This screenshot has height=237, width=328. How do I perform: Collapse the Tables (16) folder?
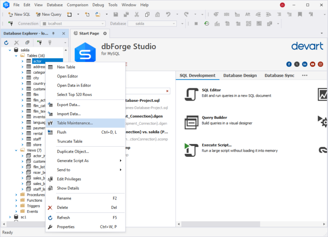(16, 55)
